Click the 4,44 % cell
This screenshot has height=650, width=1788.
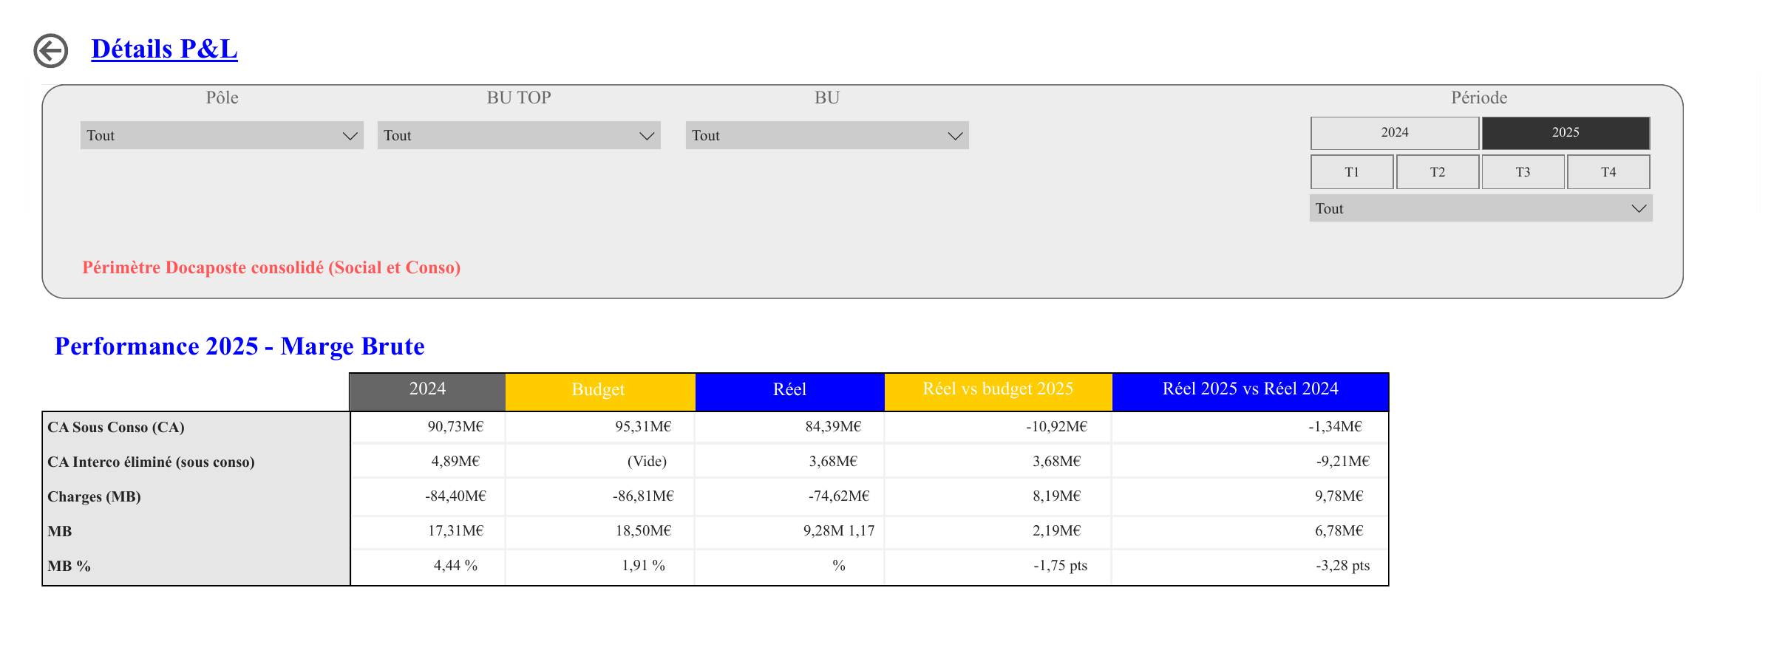[x=428, y=566]
